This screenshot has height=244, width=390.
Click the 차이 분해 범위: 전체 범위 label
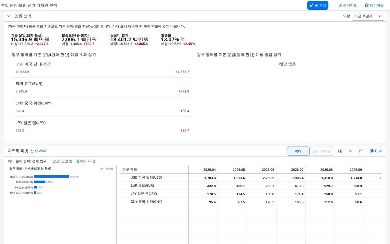[x=27, y=161]
